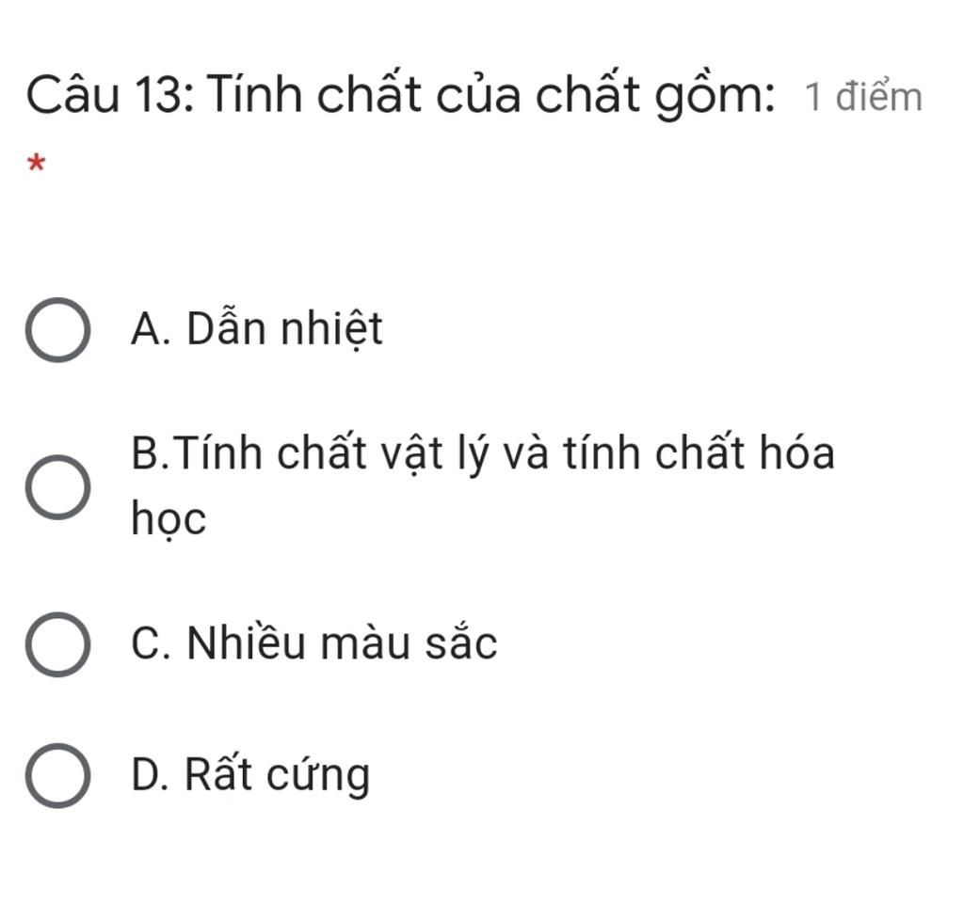Pick the radio circle beside C. Nhiều màu sắc

pyautogui.click(x=57, y=644)
